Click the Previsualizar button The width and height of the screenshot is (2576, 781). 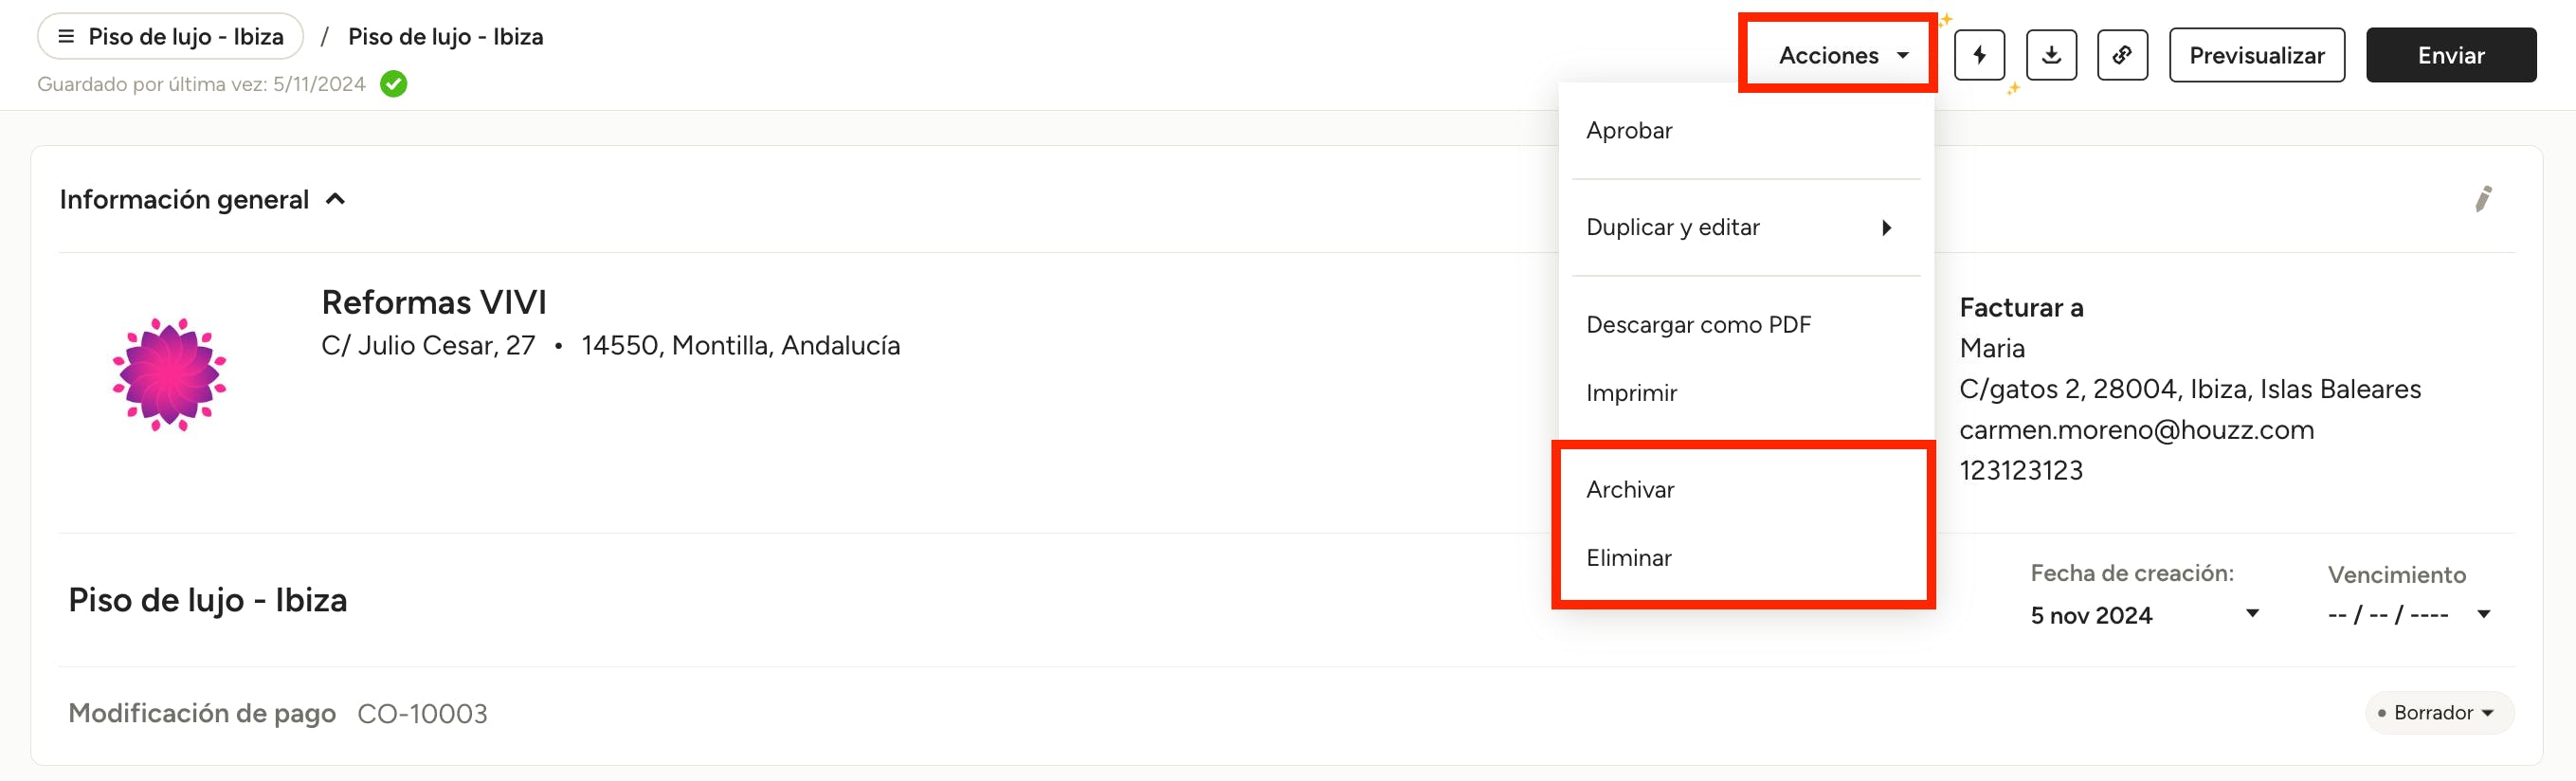[2256, 55]
